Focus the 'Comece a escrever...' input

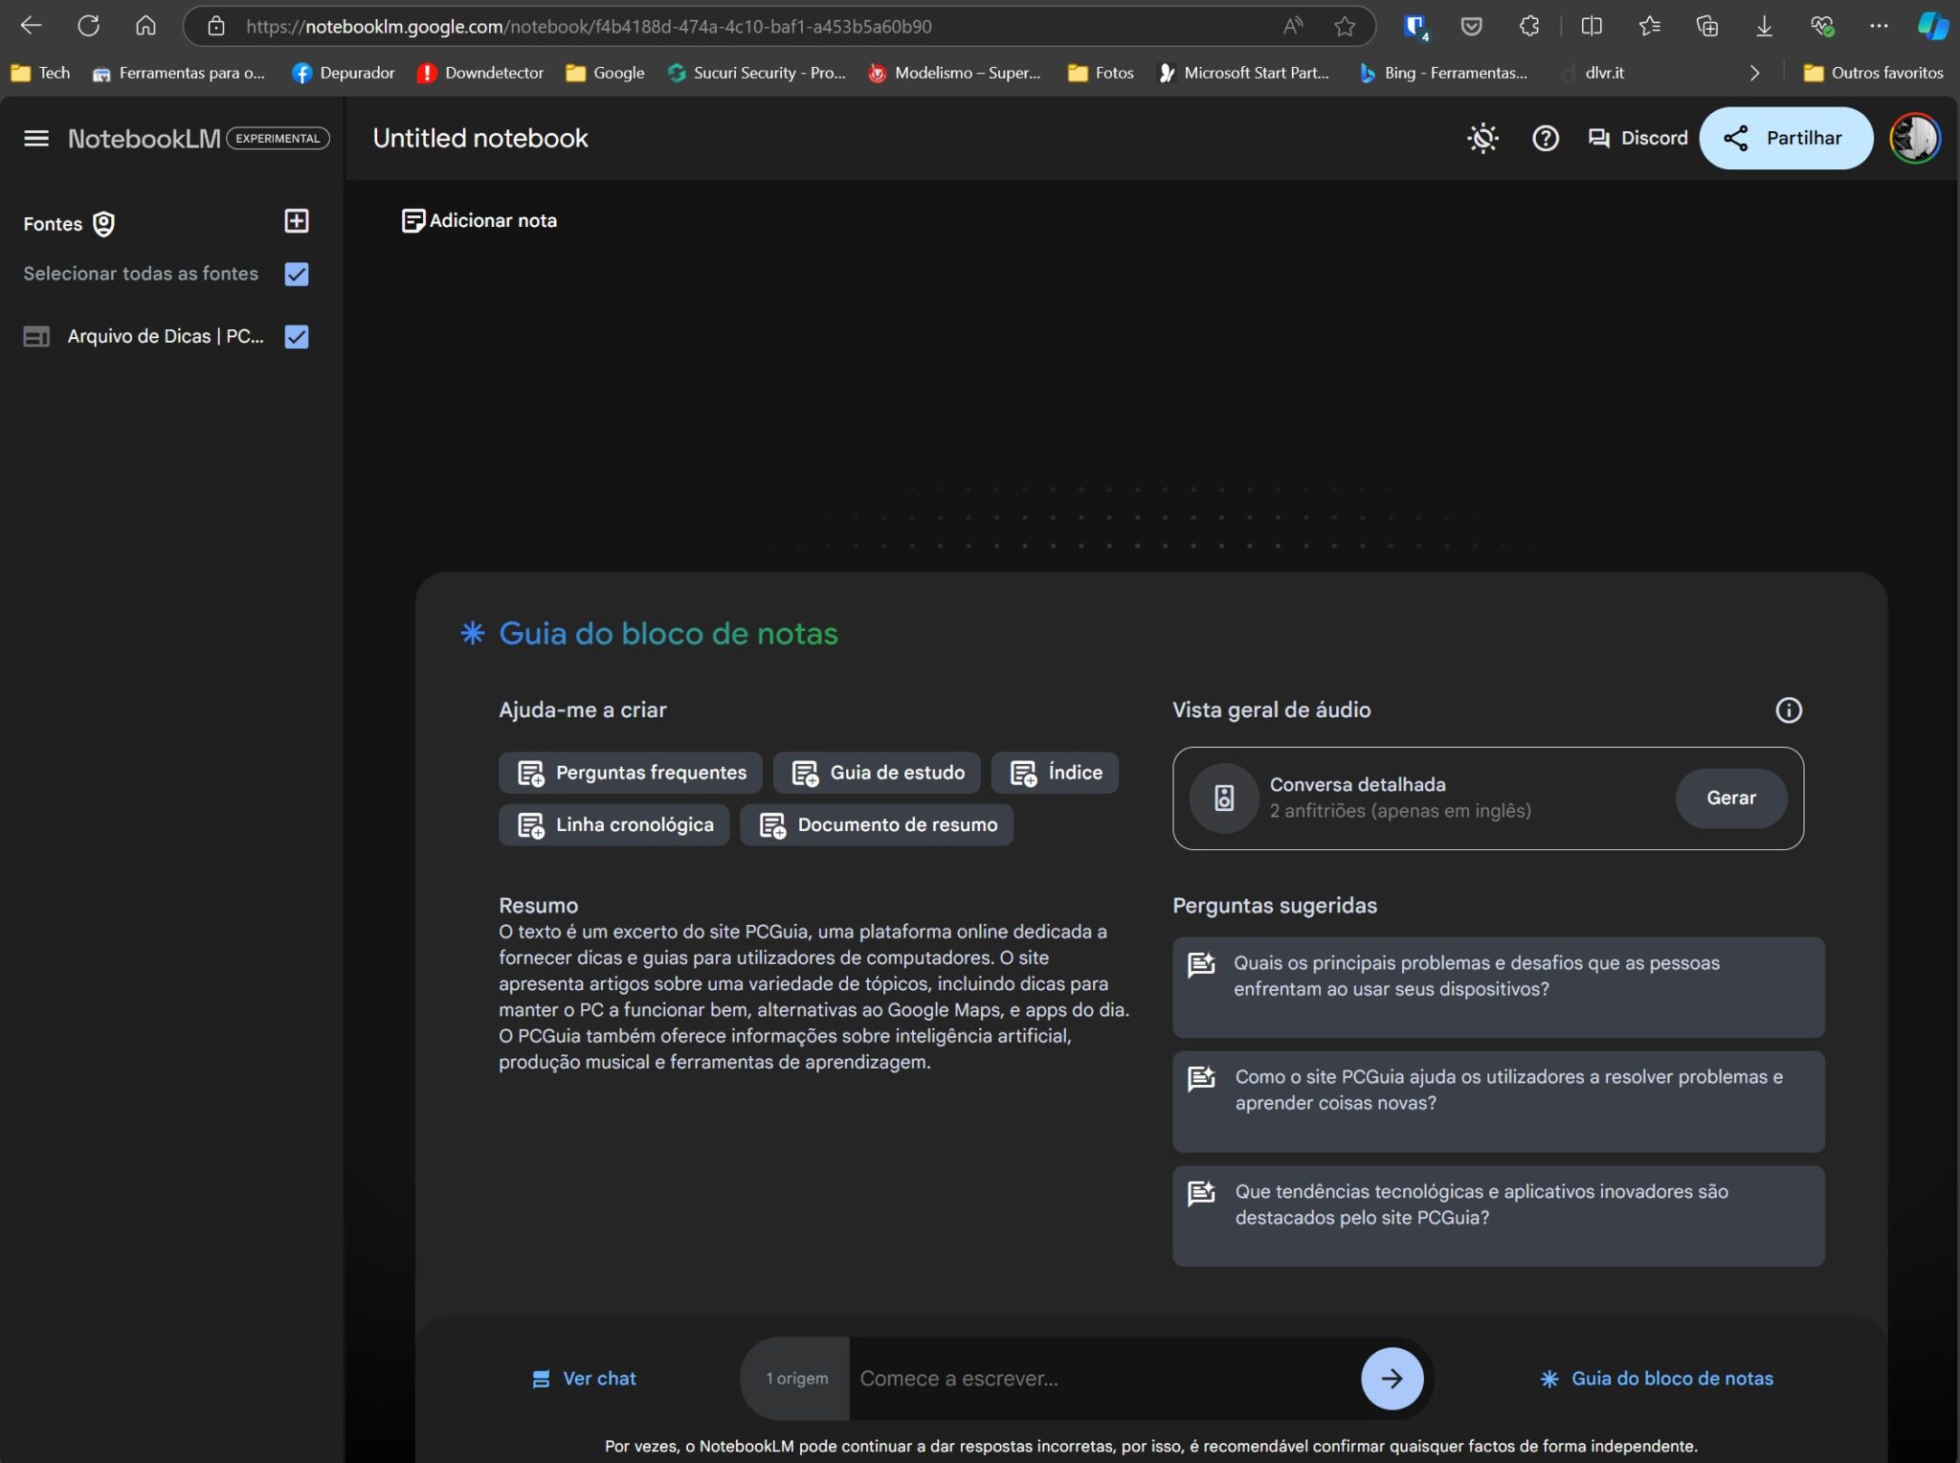(1101, 1379)
